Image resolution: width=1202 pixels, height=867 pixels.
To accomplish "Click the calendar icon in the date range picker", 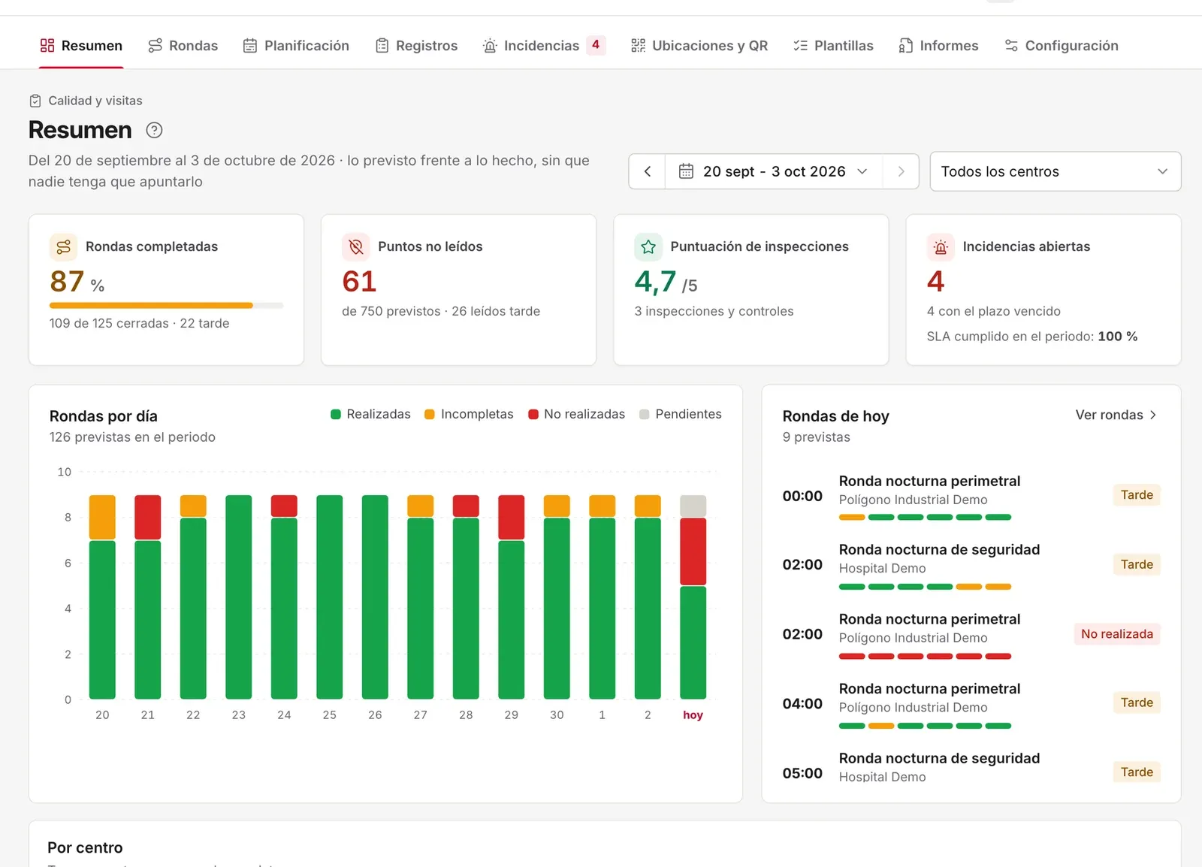I will pyautogui.click(x=686, y=171).
